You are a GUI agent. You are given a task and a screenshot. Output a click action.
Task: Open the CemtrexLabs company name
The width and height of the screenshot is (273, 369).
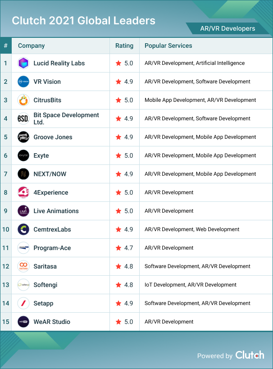pyautogui.click(x=52, y=229)
